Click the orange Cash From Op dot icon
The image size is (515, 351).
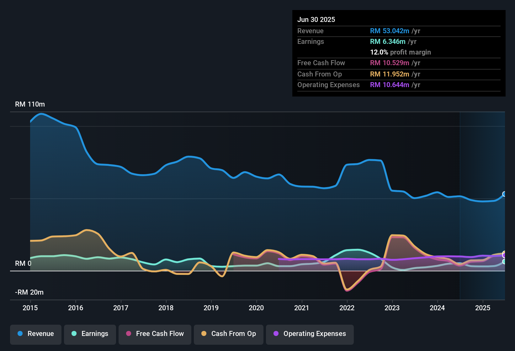click(x=204, y=334)
